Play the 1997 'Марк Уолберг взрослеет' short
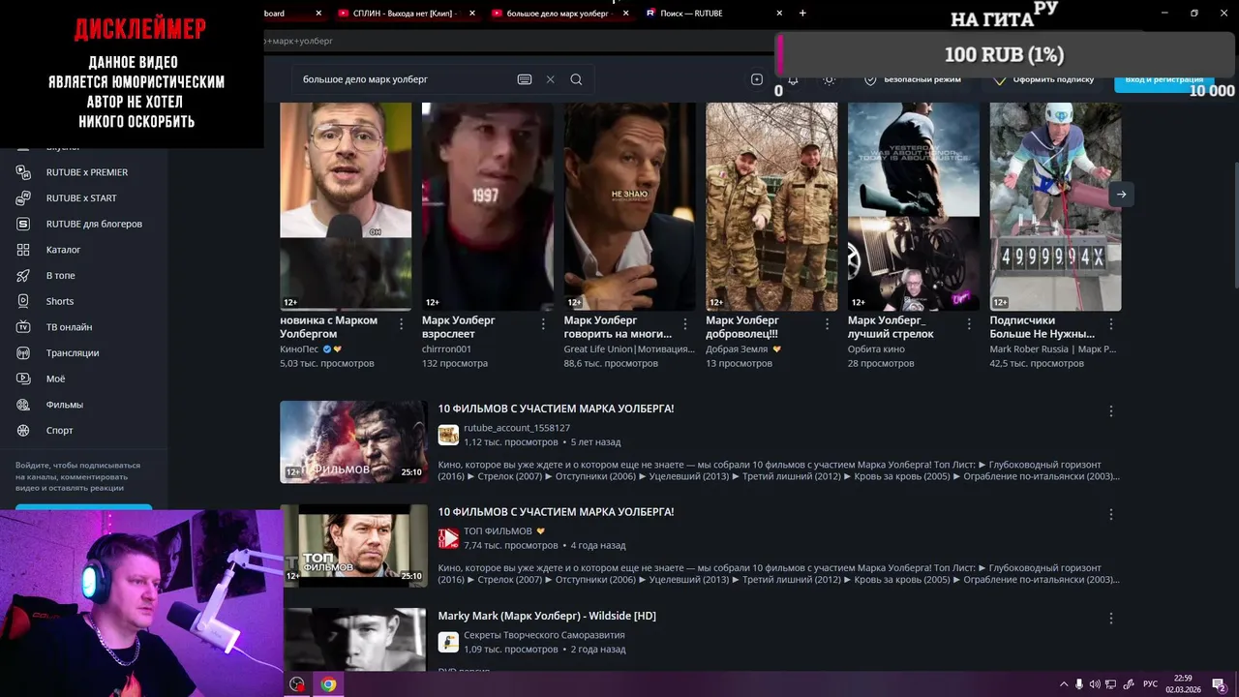Viewport: 1239px width, 697px height. (x=488, y=206)
